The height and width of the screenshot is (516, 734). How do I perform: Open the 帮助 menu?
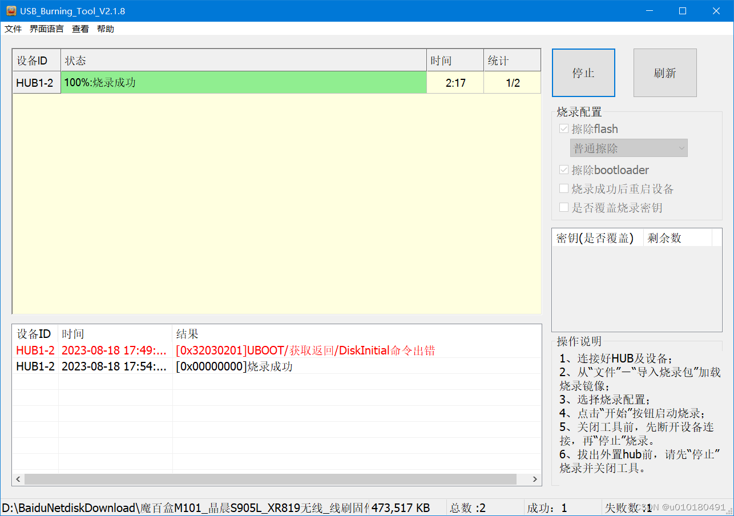click(106, 29)
